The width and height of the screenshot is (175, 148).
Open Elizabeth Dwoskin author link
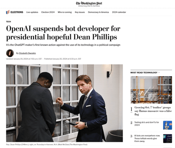(27, 53)
